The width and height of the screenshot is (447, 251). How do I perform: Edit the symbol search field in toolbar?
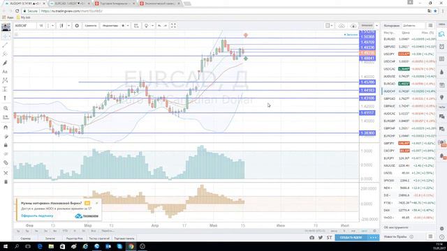point(25,26)
